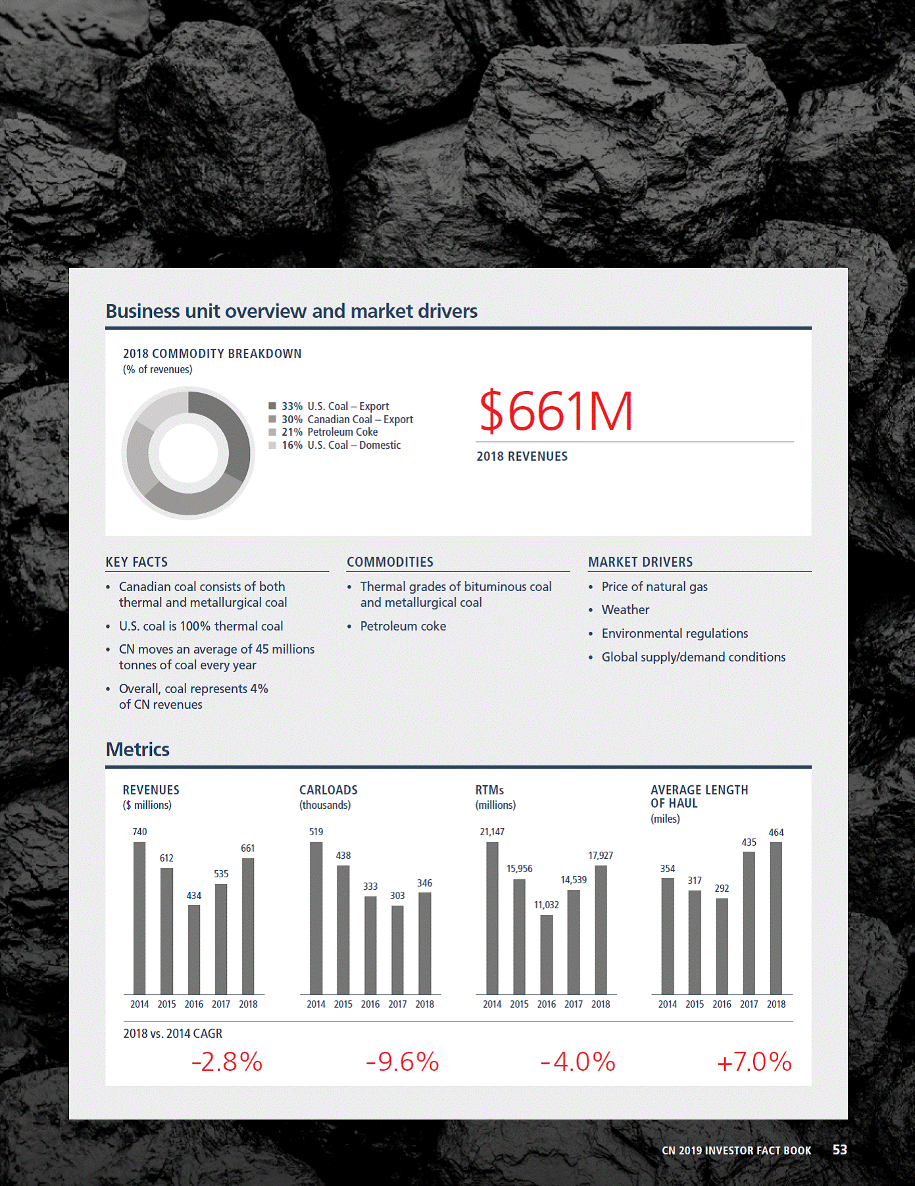Click the '-2.8%' revenue CAGR figure

pyautogui.click(x=227, y=1062)
